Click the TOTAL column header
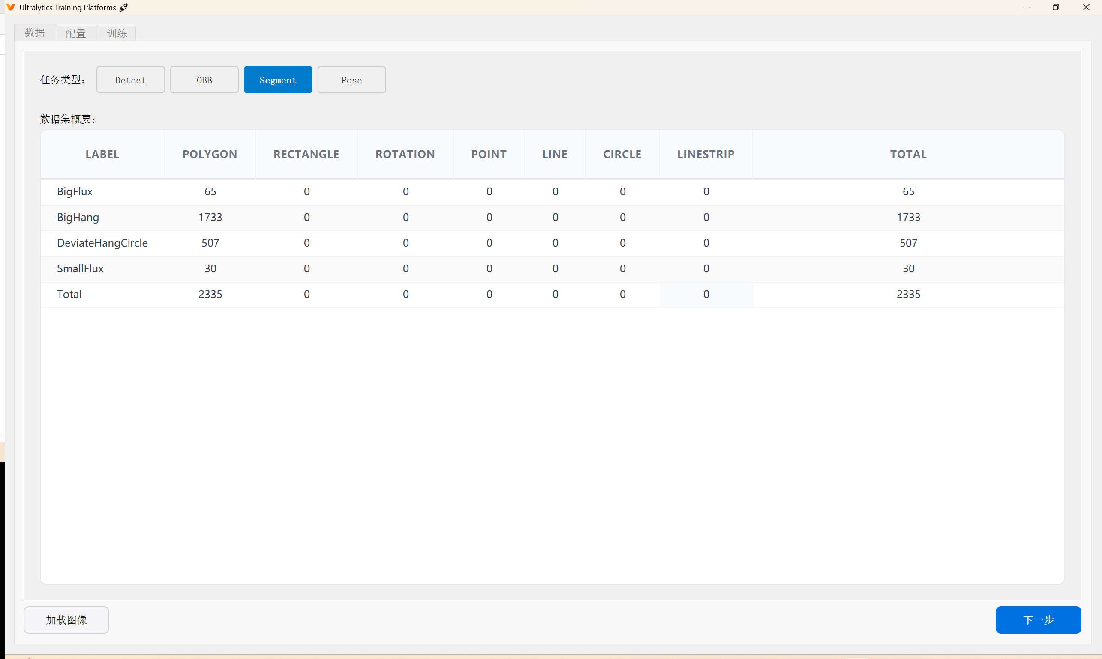The image size is (1102, 659). [x=908, y=154]
